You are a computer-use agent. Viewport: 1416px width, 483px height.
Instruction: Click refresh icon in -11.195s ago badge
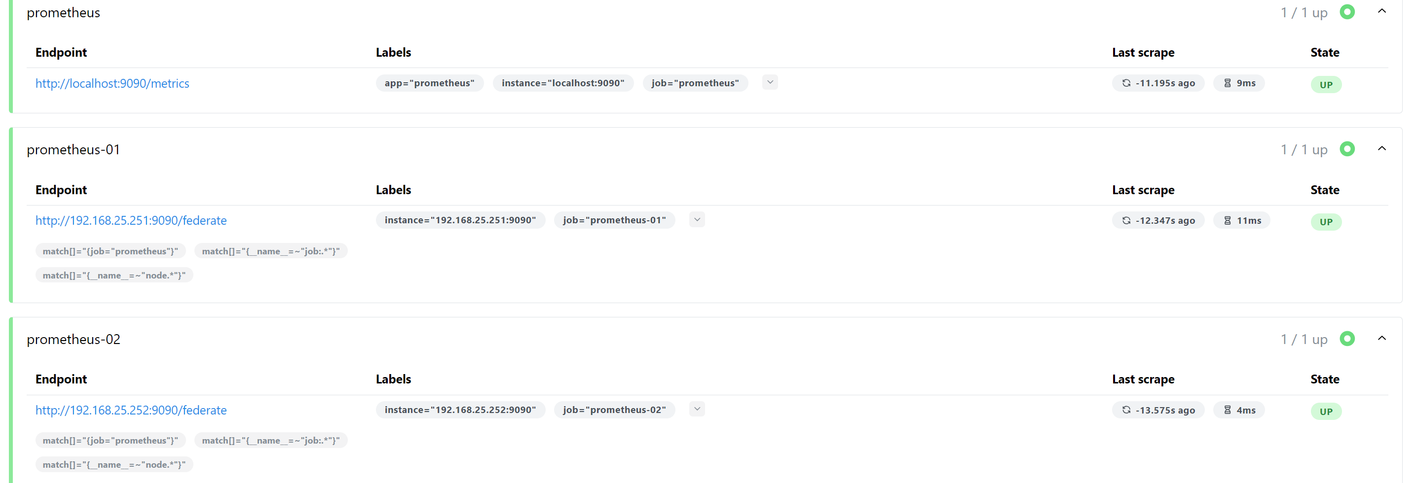(x=1126, y=83)
